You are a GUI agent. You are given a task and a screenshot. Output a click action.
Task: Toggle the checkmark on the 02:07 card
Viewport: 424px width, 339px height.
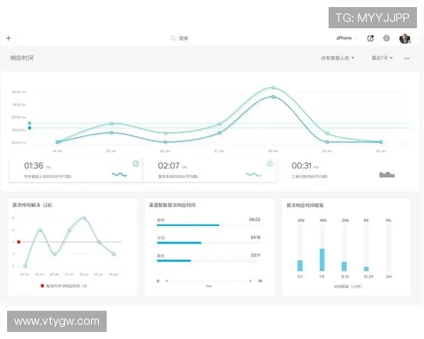pyautogui.click(x=269, y=163)
